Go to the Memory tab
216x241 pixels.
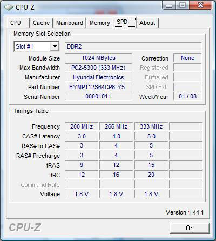100,23
